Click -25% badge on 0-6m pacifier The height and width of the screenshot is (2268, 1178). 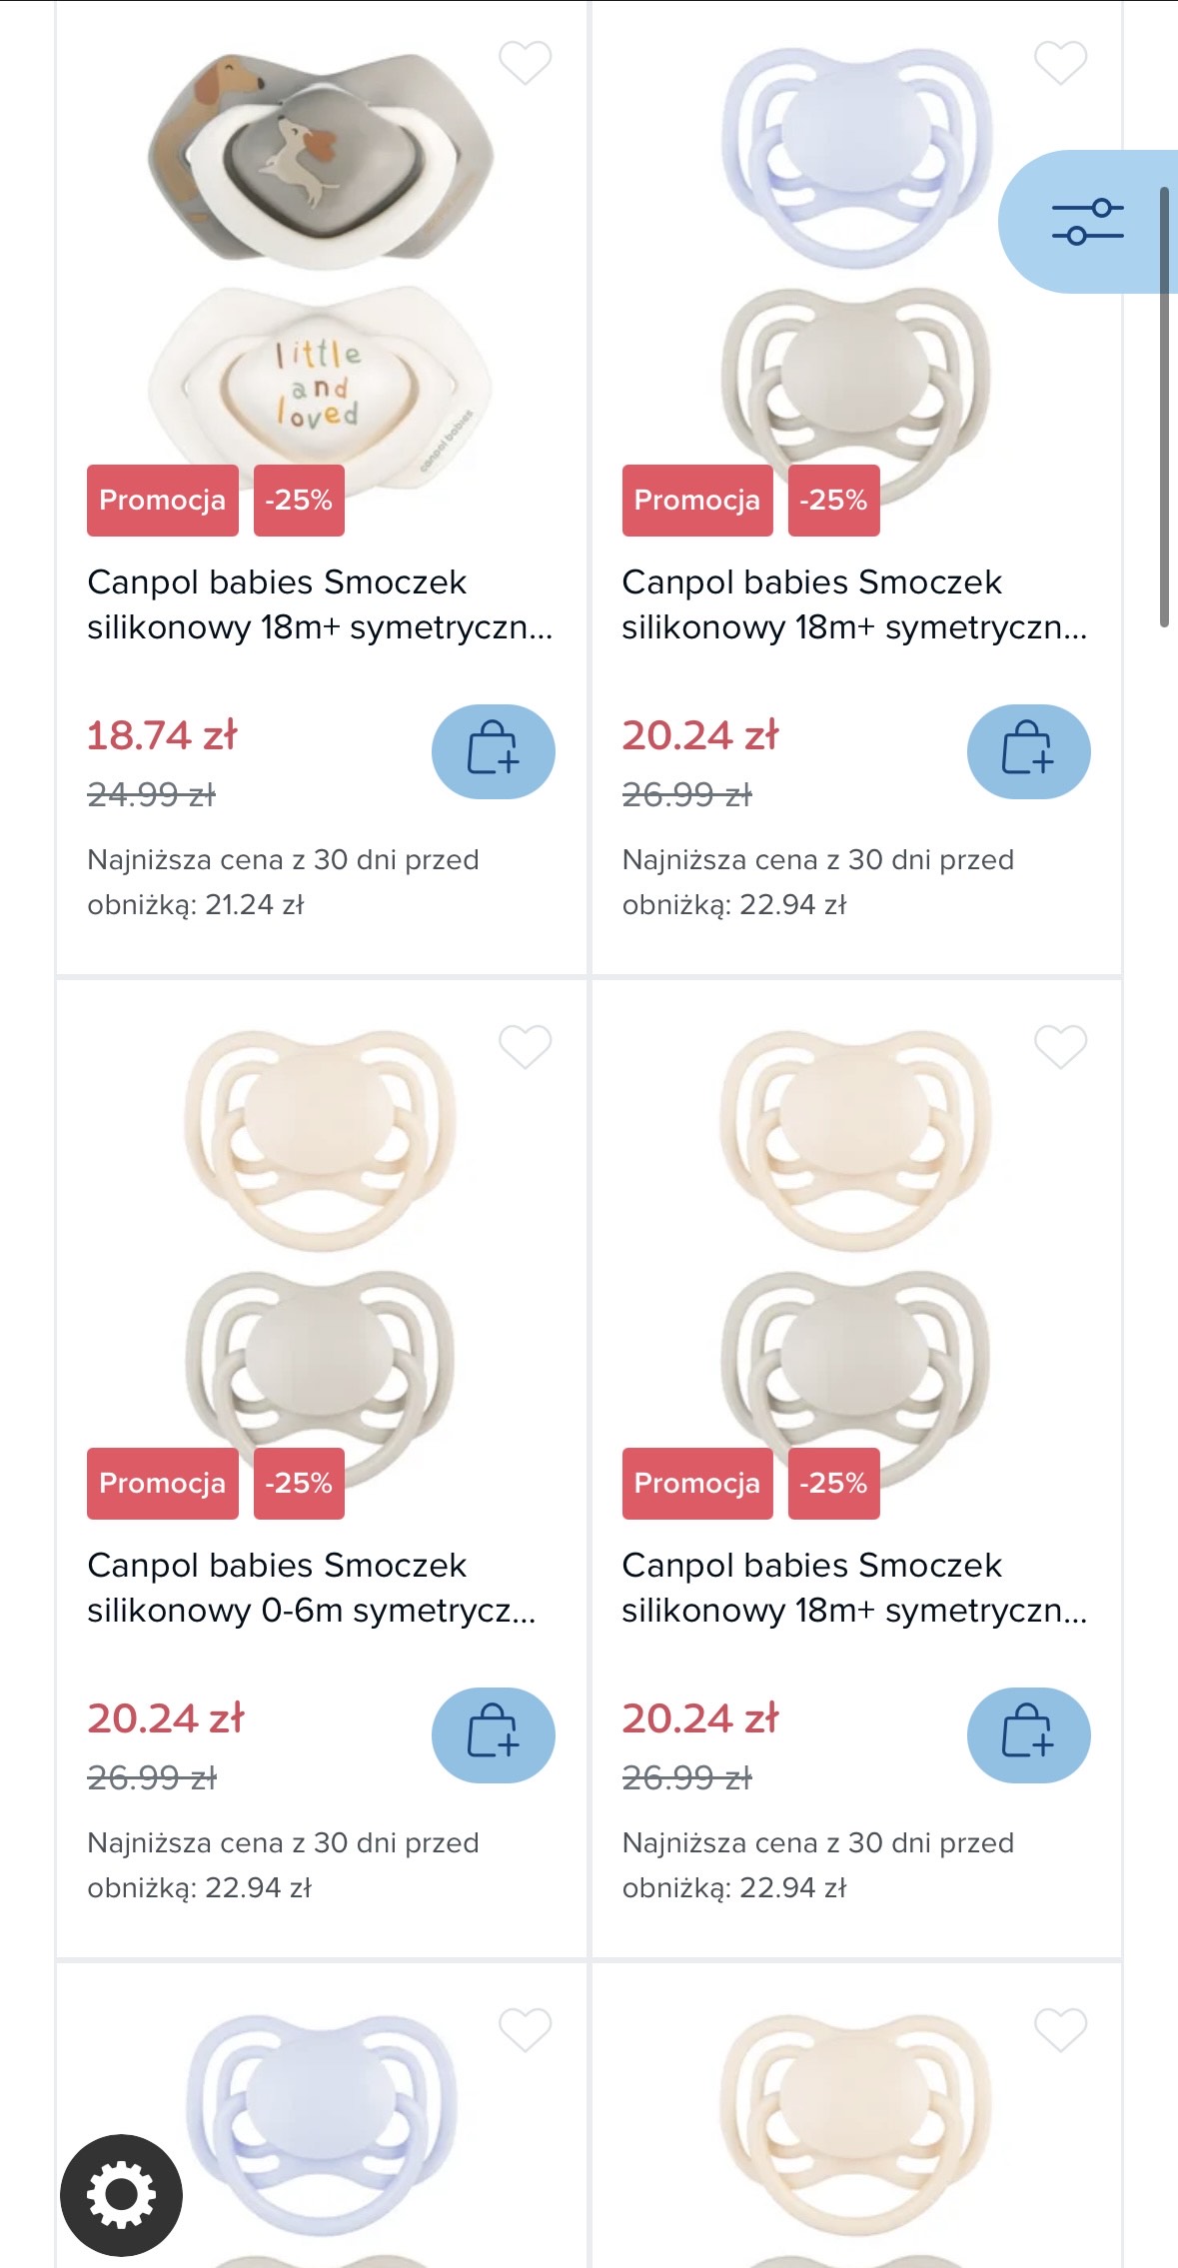(299, 1484)
